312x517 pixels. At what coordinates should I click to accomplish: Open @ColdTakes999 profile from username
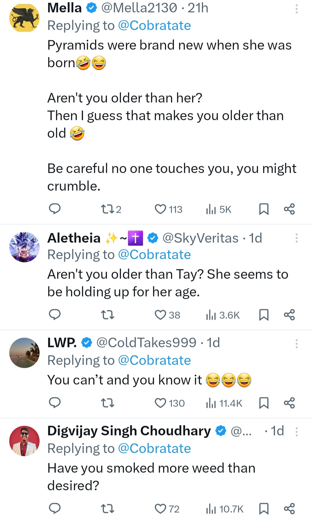[146, 343]
